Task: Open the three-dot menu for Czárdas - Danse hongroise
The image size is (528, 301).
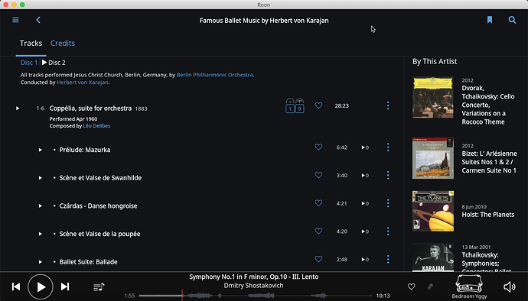Action: [388, 203]
